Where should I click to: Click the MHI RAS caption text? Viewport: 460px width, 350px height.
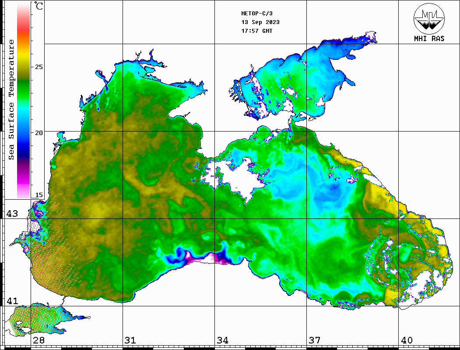(429, 38)
